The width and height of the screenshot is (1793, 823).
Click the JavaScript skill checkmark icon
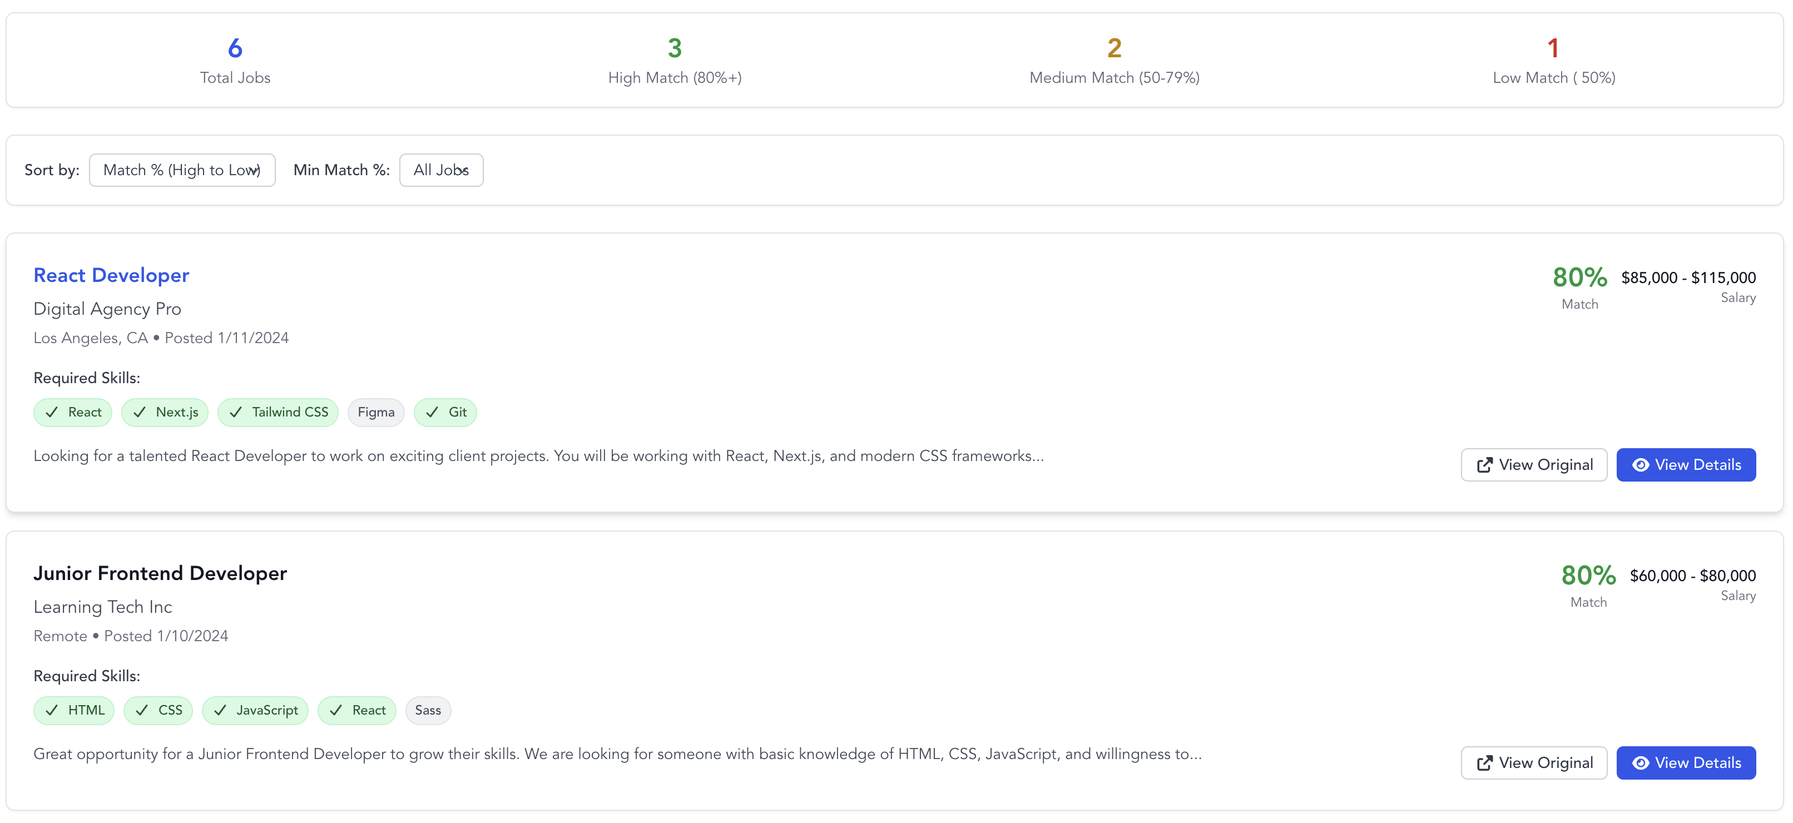click(x=221, y=710)
